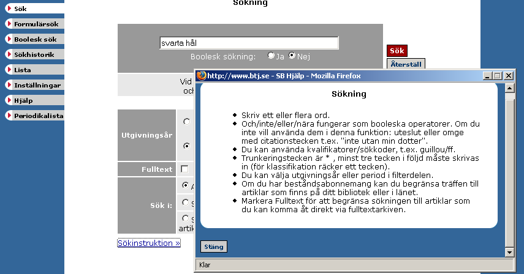Click red arrow icon beside Lista

click(x=9, y=69)
